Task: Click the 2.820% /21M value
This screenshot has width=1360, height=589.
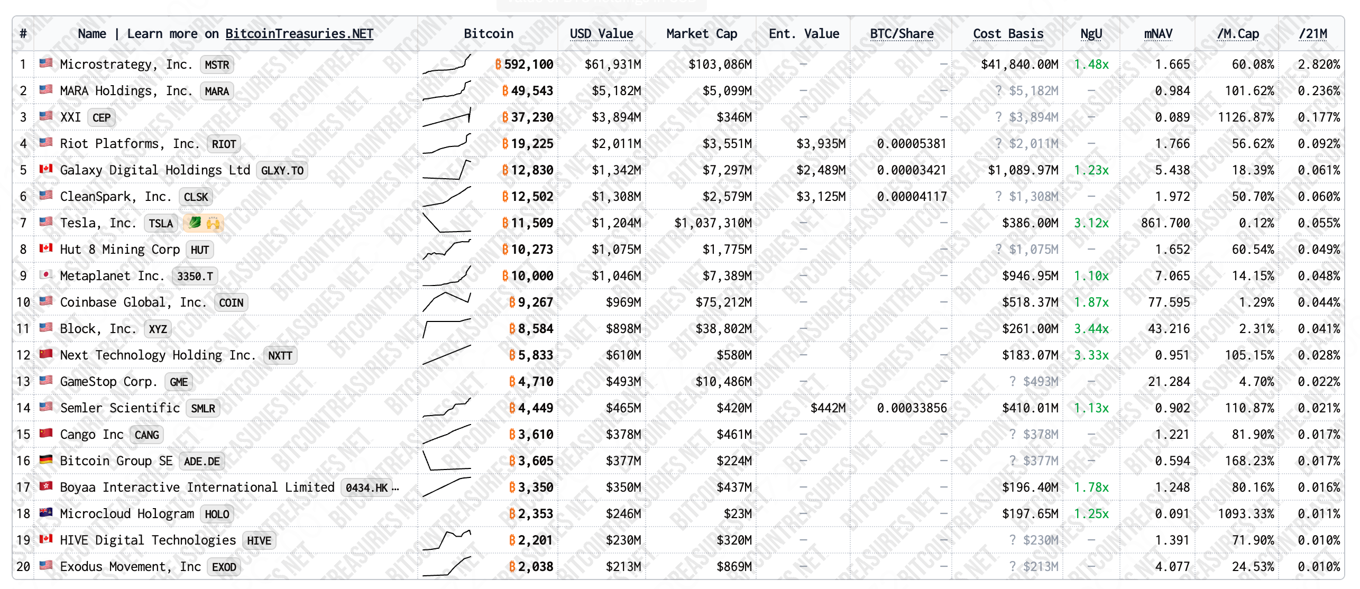Action: [1319, 64]
